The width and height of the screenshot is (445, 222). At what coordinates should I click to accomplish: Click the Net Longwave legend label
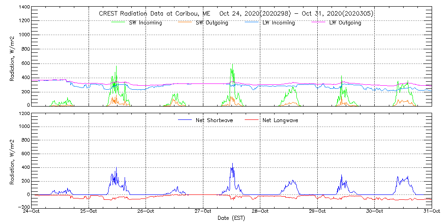pyautogui.click(x=280, y=120)
